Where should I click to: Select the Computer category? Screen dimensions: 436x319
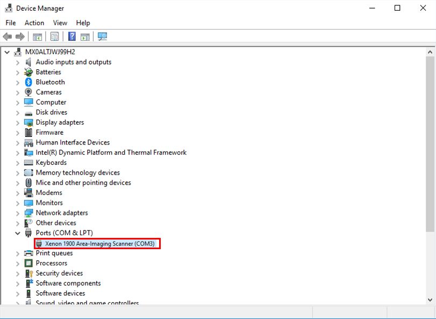(x=51, y=102)
